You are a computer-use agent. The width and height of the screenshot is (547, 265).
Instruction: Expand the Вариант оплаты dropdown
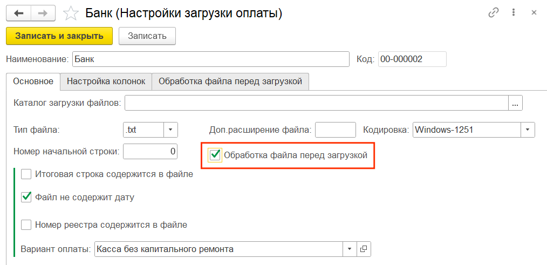click(350, 249)
